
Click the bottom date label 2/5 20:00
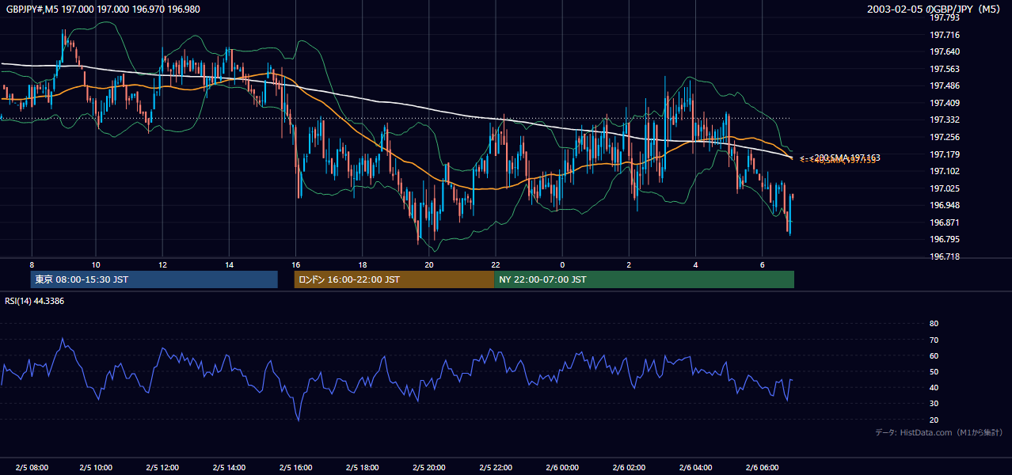(429, 467)
